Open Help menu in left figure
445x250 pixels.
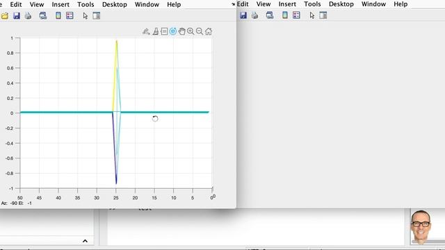pos(174,5)
